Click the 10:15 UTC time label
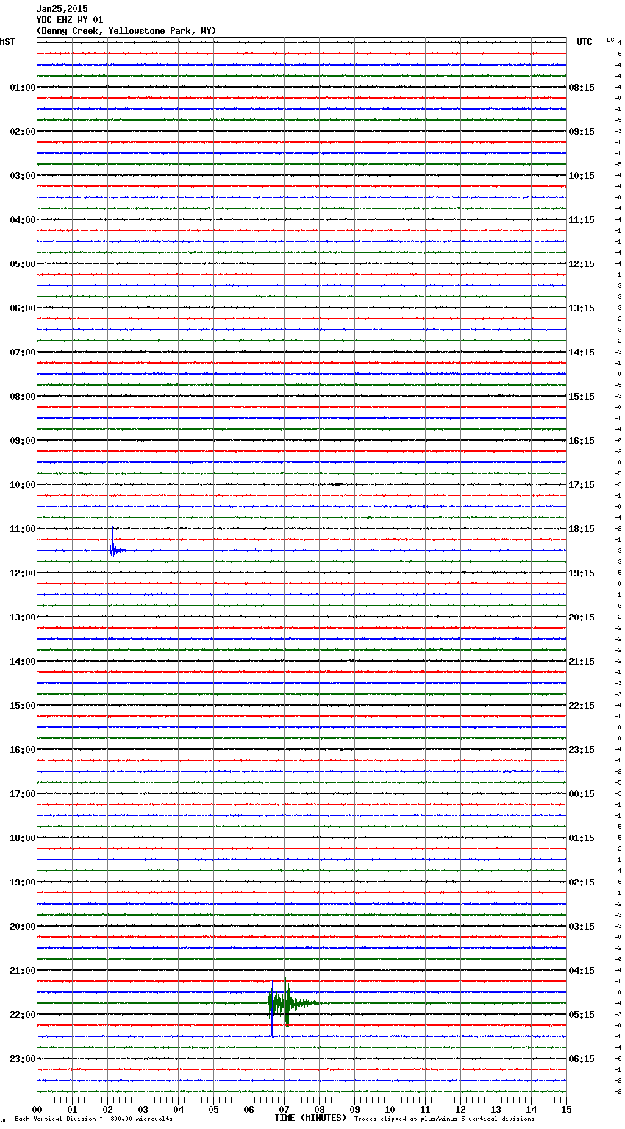625x1129 pixels. click(582, 176)
